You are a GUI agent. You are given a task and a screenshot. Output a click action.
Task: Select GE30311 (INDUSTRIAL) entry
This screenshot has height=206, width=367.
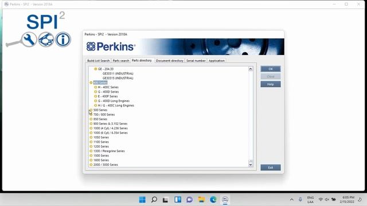[118, 74]
